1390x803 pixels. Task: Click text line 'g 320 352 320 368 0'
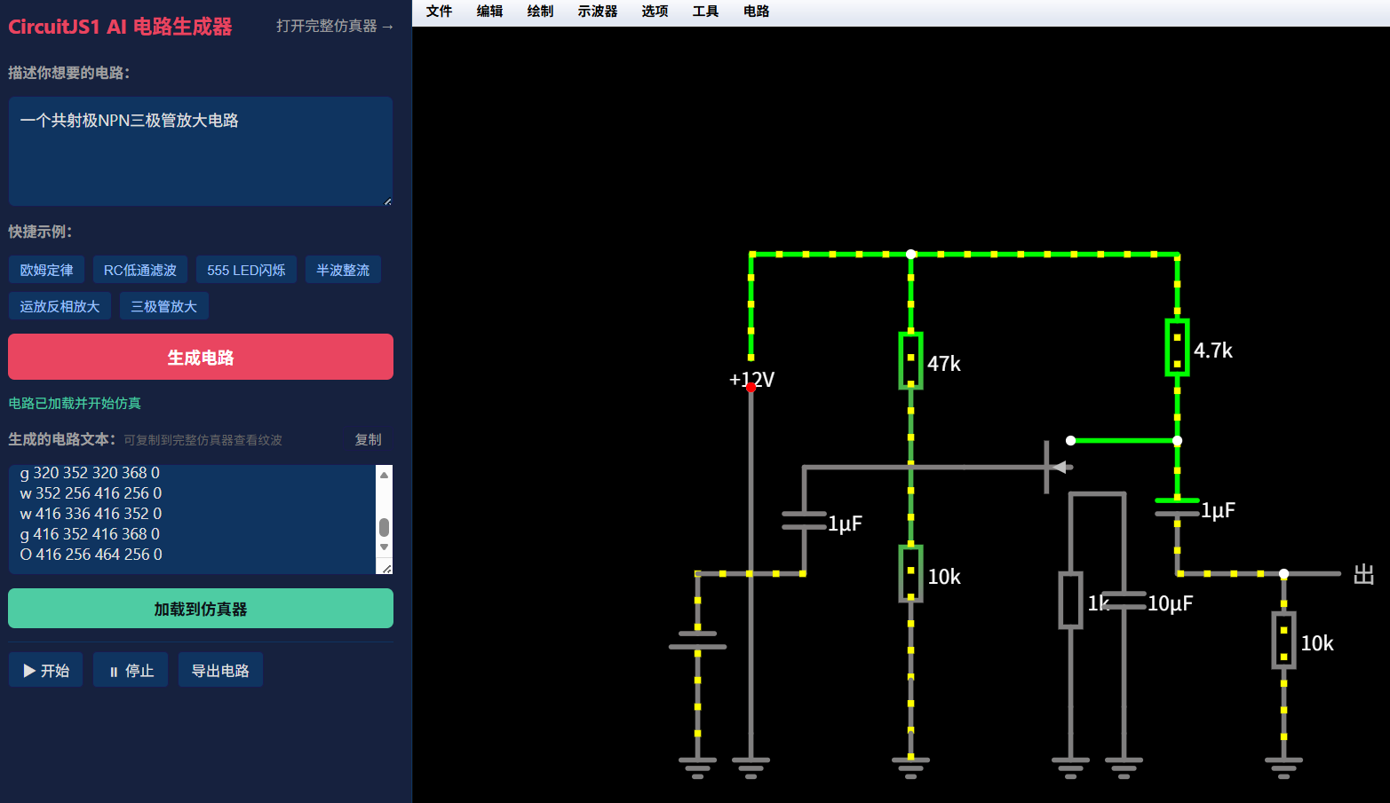point(90,473)
